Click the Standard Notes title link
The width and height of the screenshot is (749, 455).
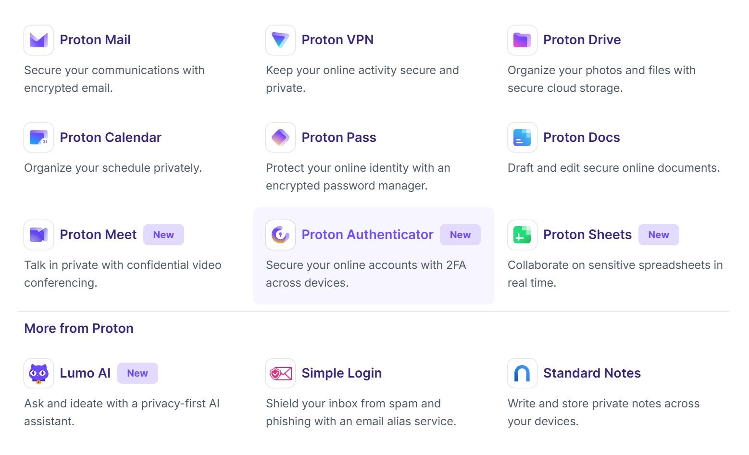pos(592,373)
